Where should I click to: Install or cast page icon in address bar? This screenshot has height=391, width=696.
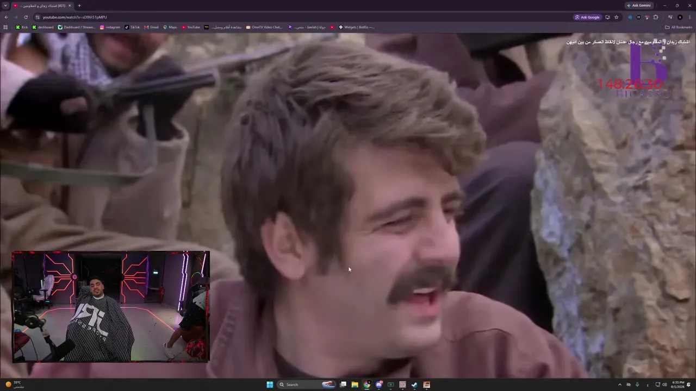coord(607,17)
